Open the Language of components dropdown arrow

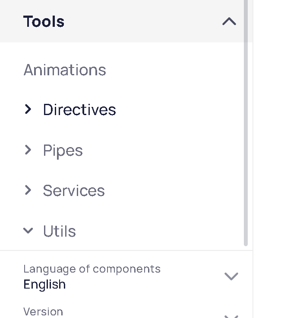tap(231, 276)
